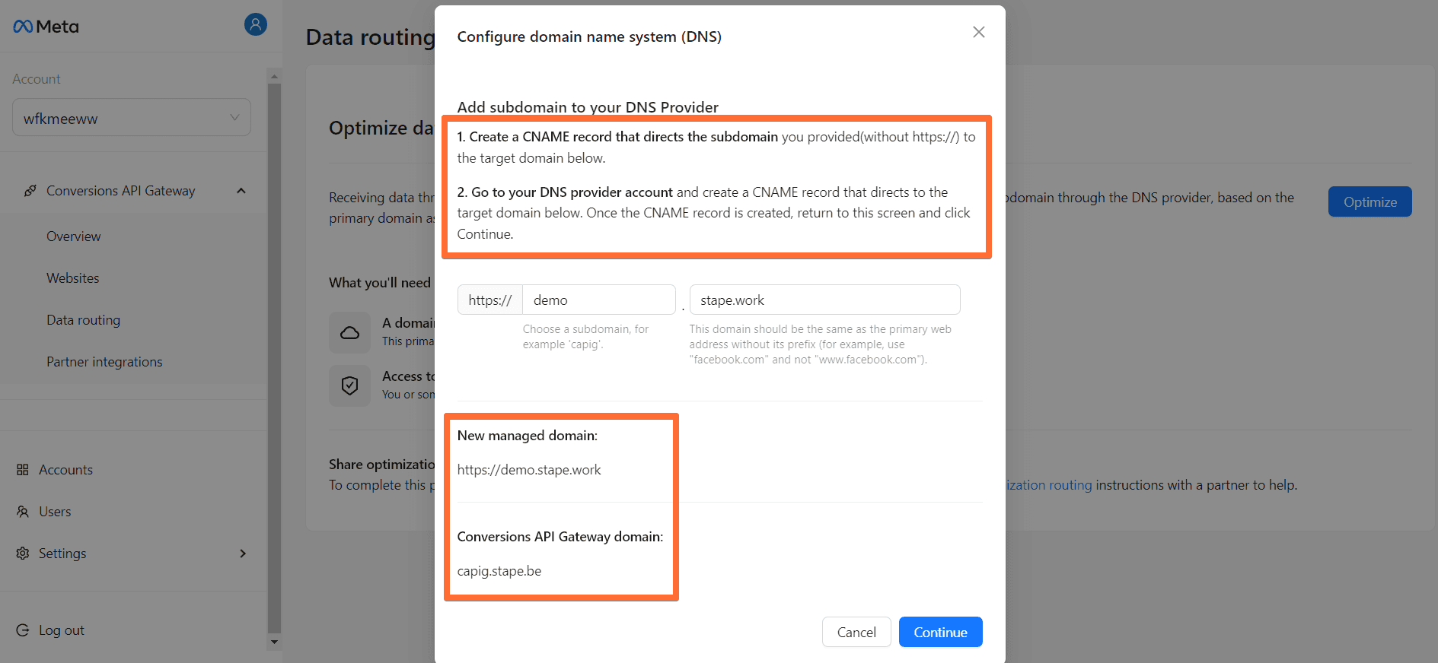1438x663 pixels.
Task: Expand the Settings submenu arrow
Action: [243, 554]
